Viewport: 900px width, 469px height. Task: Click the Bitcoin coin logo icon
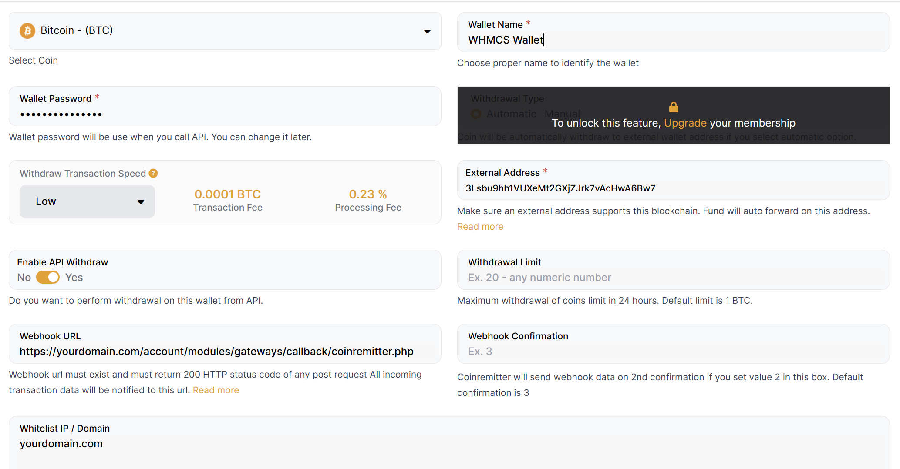[x=27, y=31]
